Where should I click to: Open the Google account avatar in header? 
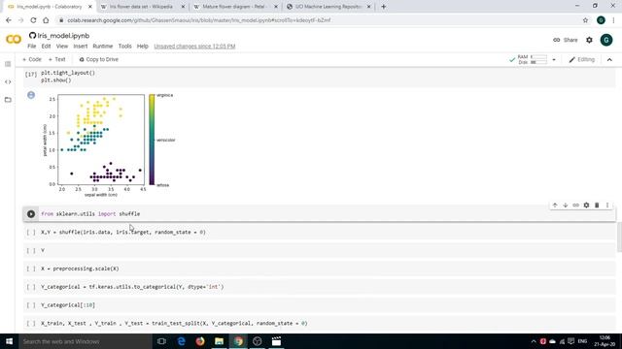606,40
